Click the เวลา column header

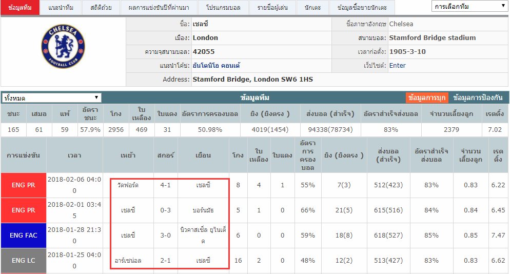click(74, 155)
